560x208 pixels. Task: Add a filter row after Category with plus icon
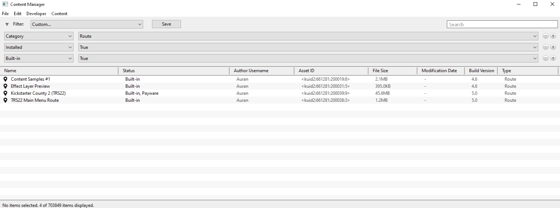(x=553, y=36)
